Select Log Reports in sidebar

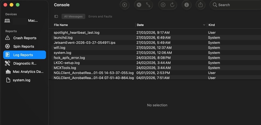pyautogui.click(x=24, y=55)
